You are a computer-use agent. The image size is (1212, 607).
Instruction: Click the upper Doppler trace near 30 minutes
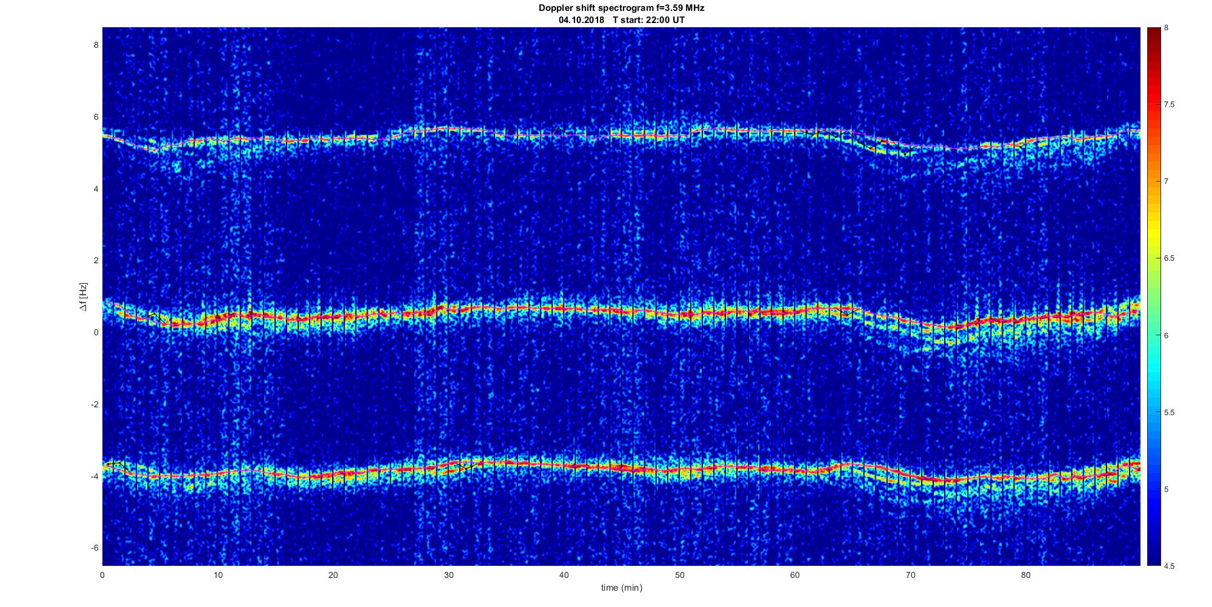pos(448,129)
